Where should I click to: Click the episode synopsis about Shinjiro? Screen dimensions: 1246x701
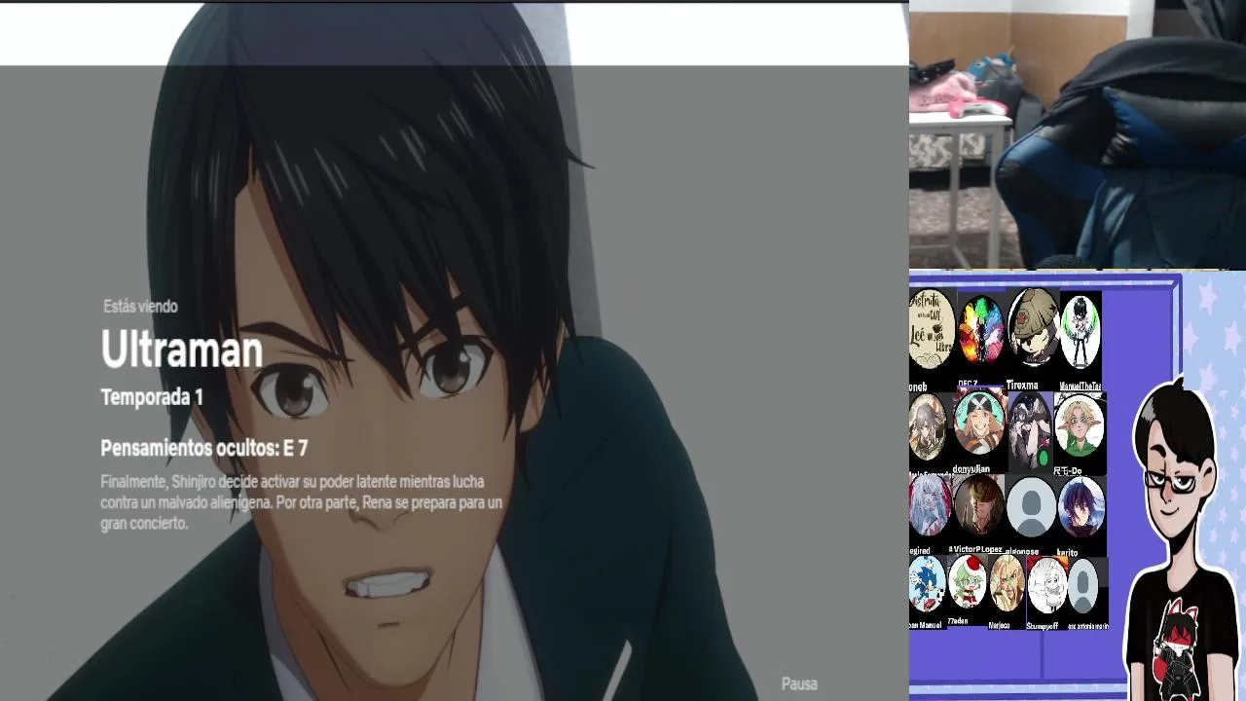(302, 502)
